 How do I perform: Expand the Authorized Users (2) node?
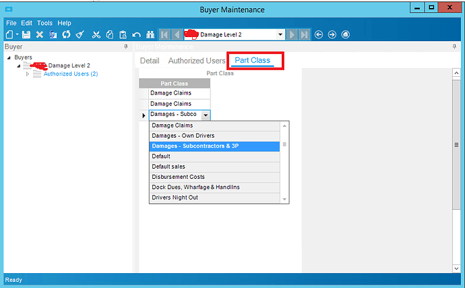click(28, 74)
